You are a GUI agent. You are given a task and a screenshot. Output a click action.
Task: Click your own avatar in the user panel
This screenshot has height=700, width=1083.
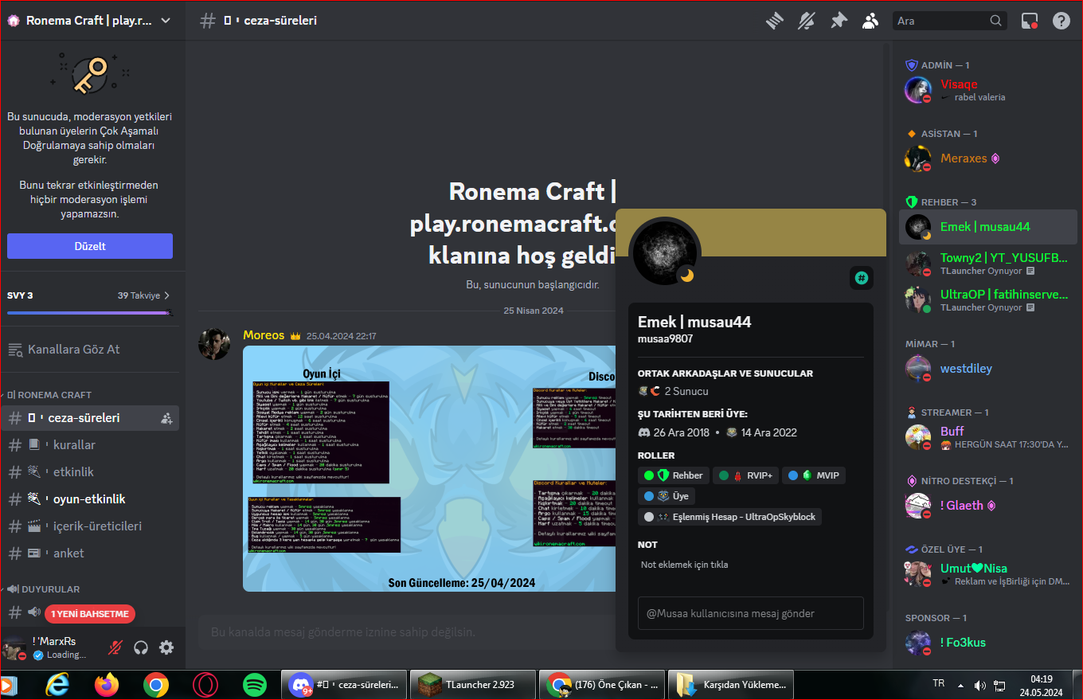[14, 647]
